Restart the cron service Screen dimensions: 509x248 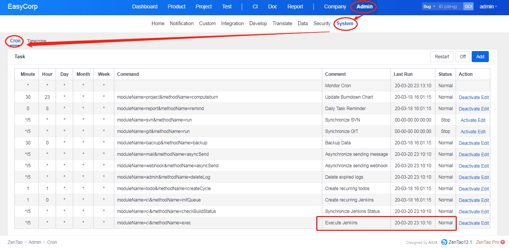[442, 57]
